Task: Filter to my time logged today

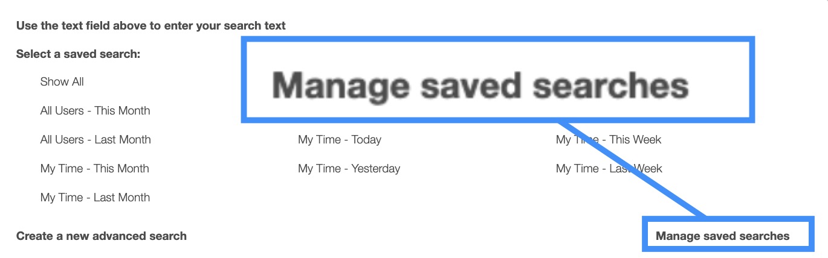Action: pyautogui.click(x=339, y=140)
